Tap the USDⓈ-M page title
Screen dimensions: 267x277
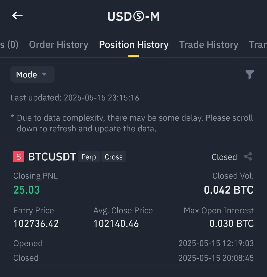coord(133,16)
